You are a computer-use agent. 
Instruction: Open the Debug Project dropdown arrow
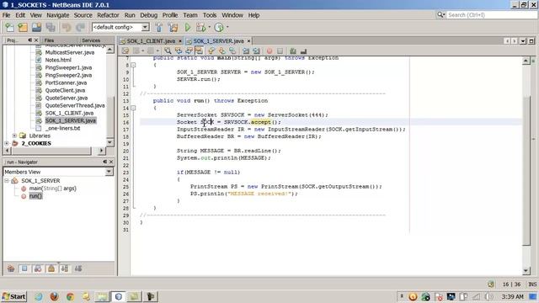coord(210,28)
